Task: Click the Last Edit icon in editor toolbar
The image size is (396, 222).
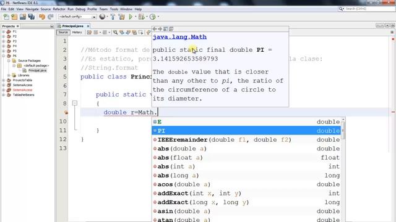Action: click(89, 33)
